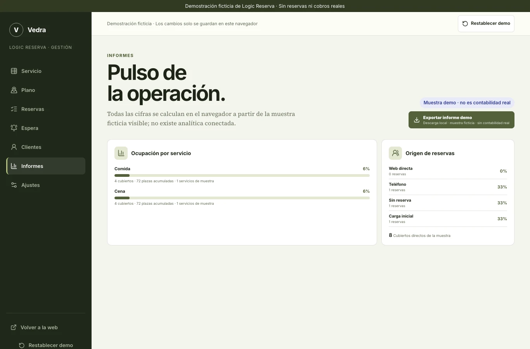The image size is (530, 349).
Task: Click the Comida service label
Action: click(x=122, y=169)
